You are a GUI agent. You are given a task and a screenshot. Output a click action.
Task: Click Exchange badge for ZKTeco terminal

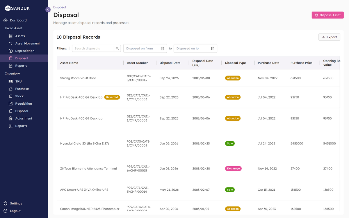click(x=233, y=169)
